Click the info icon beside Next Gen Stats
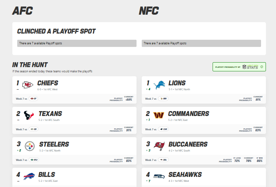 [x=262, y=67]
